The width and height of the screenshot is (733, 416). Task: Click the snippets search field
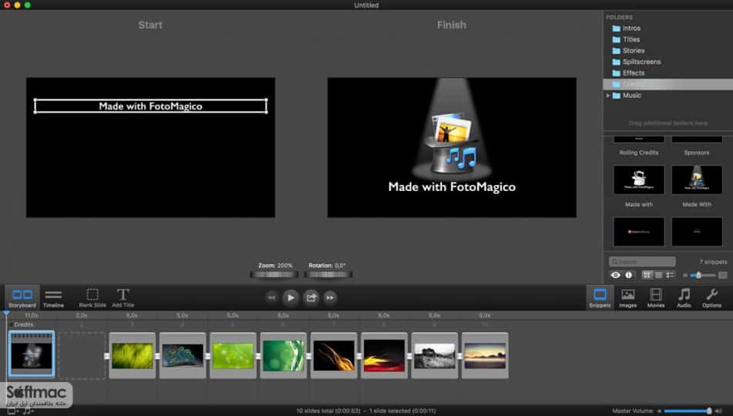click(x=642, y=261)
